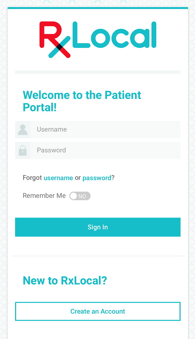Click the NO label inside the switch
This screenshot has width=195, height=339.
[x=82, y=196]
